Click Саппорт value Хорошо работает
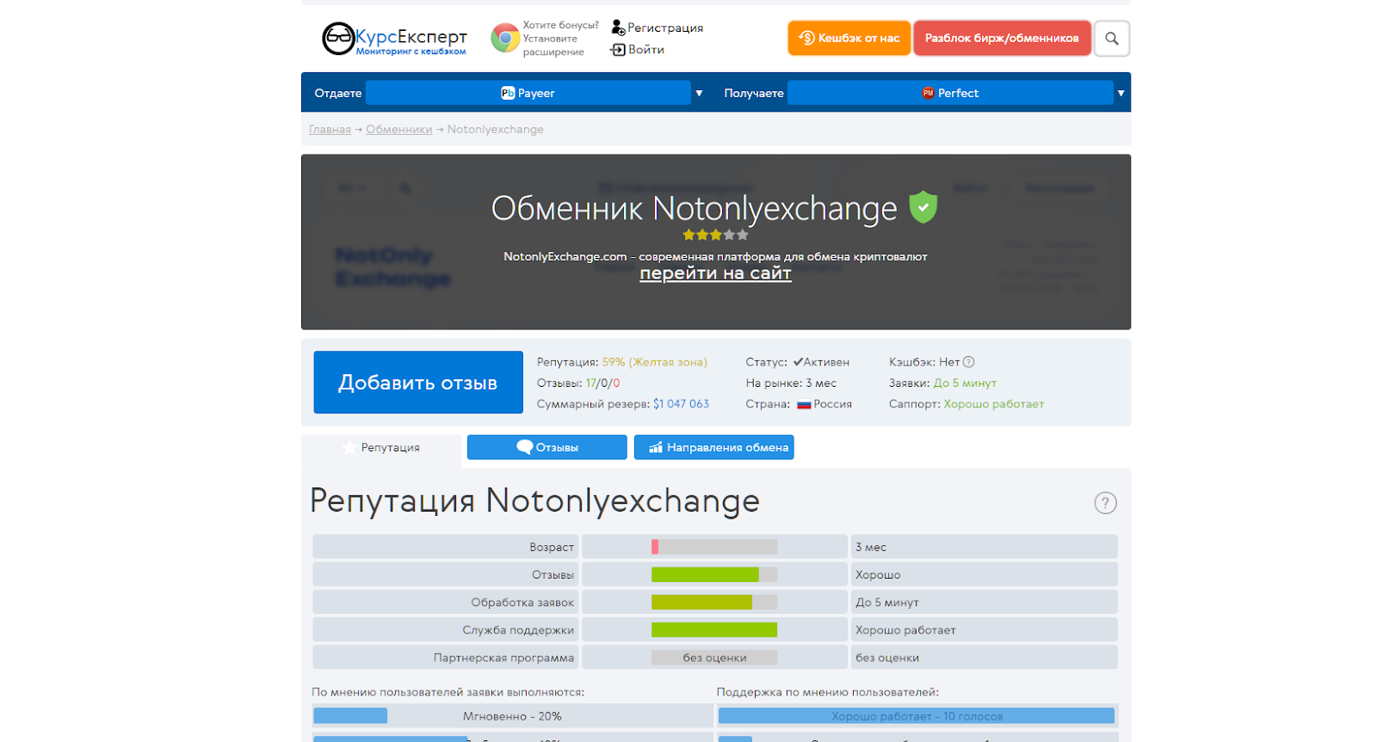 coord(994,404)
